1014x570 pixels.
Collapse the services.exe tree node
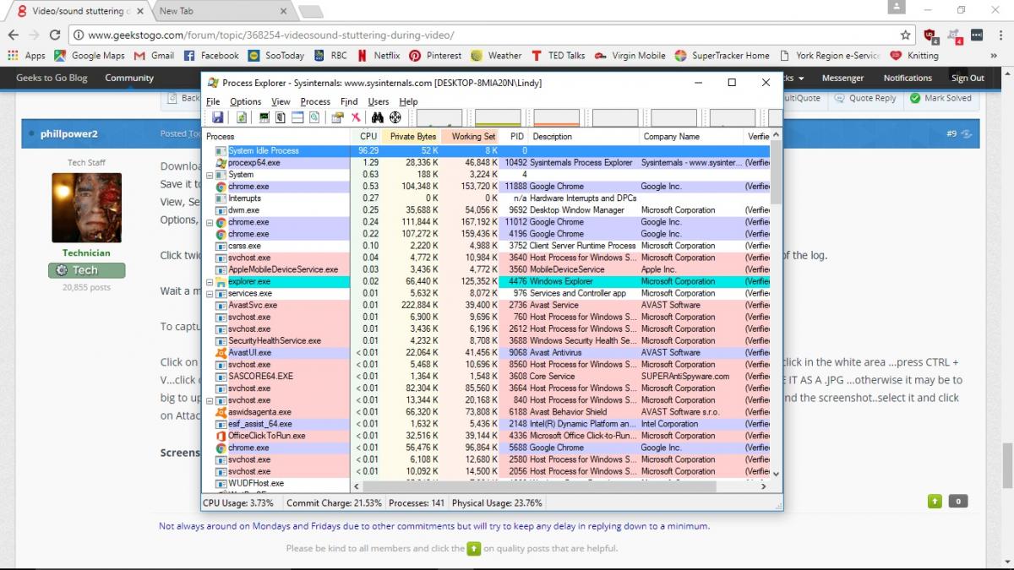tap(210, 293)
